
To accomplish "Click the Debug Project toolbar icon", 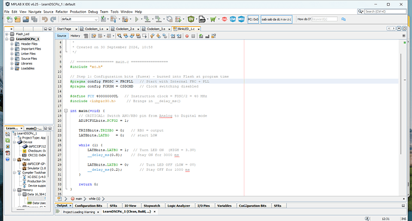I will (178, 19).
